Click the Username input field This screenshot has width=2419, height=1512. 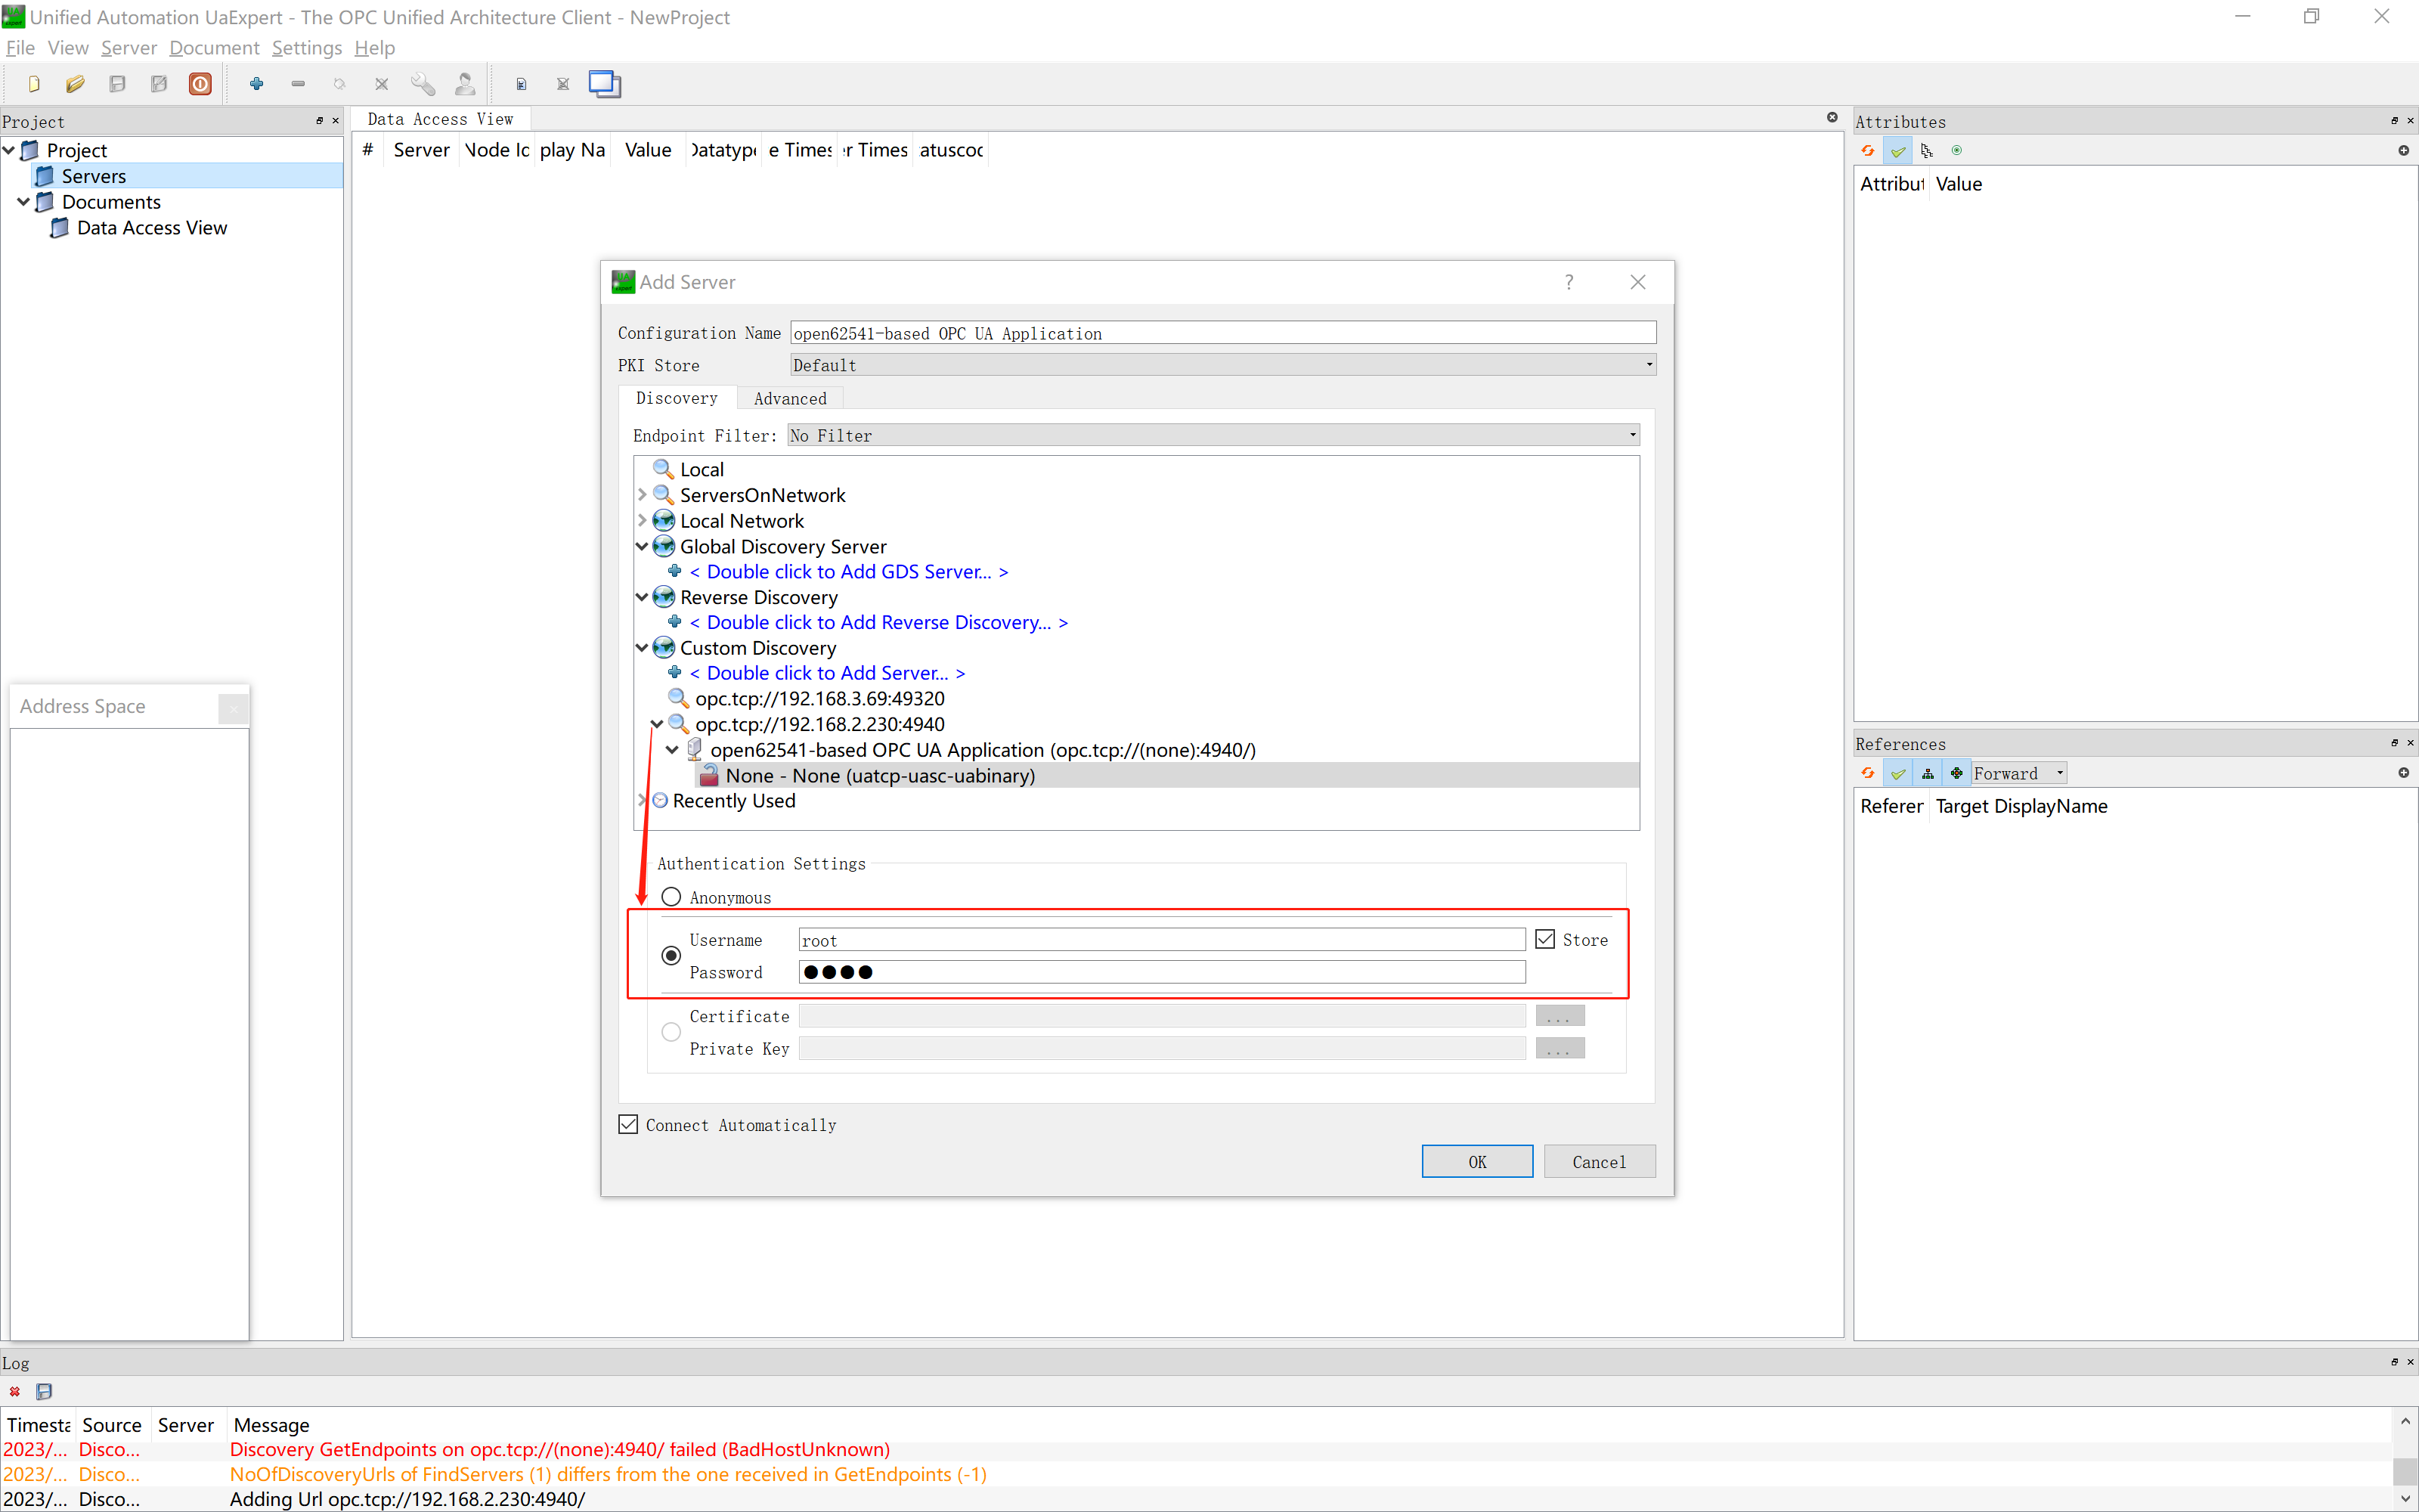(x=1160, y=940)
